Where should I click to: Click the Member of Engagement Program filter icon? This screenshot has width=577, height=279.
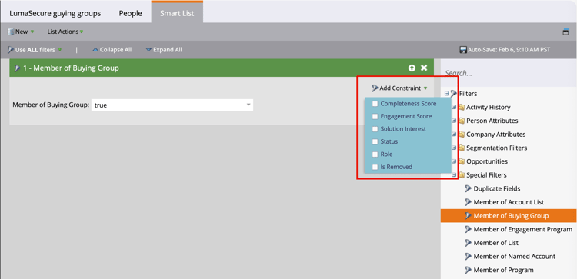coord(468,229)
